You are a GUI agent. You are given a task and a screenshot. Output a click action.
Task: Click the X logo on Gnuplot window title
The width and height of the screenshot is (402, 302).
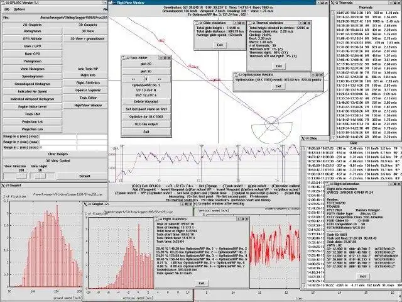[3, 186]
